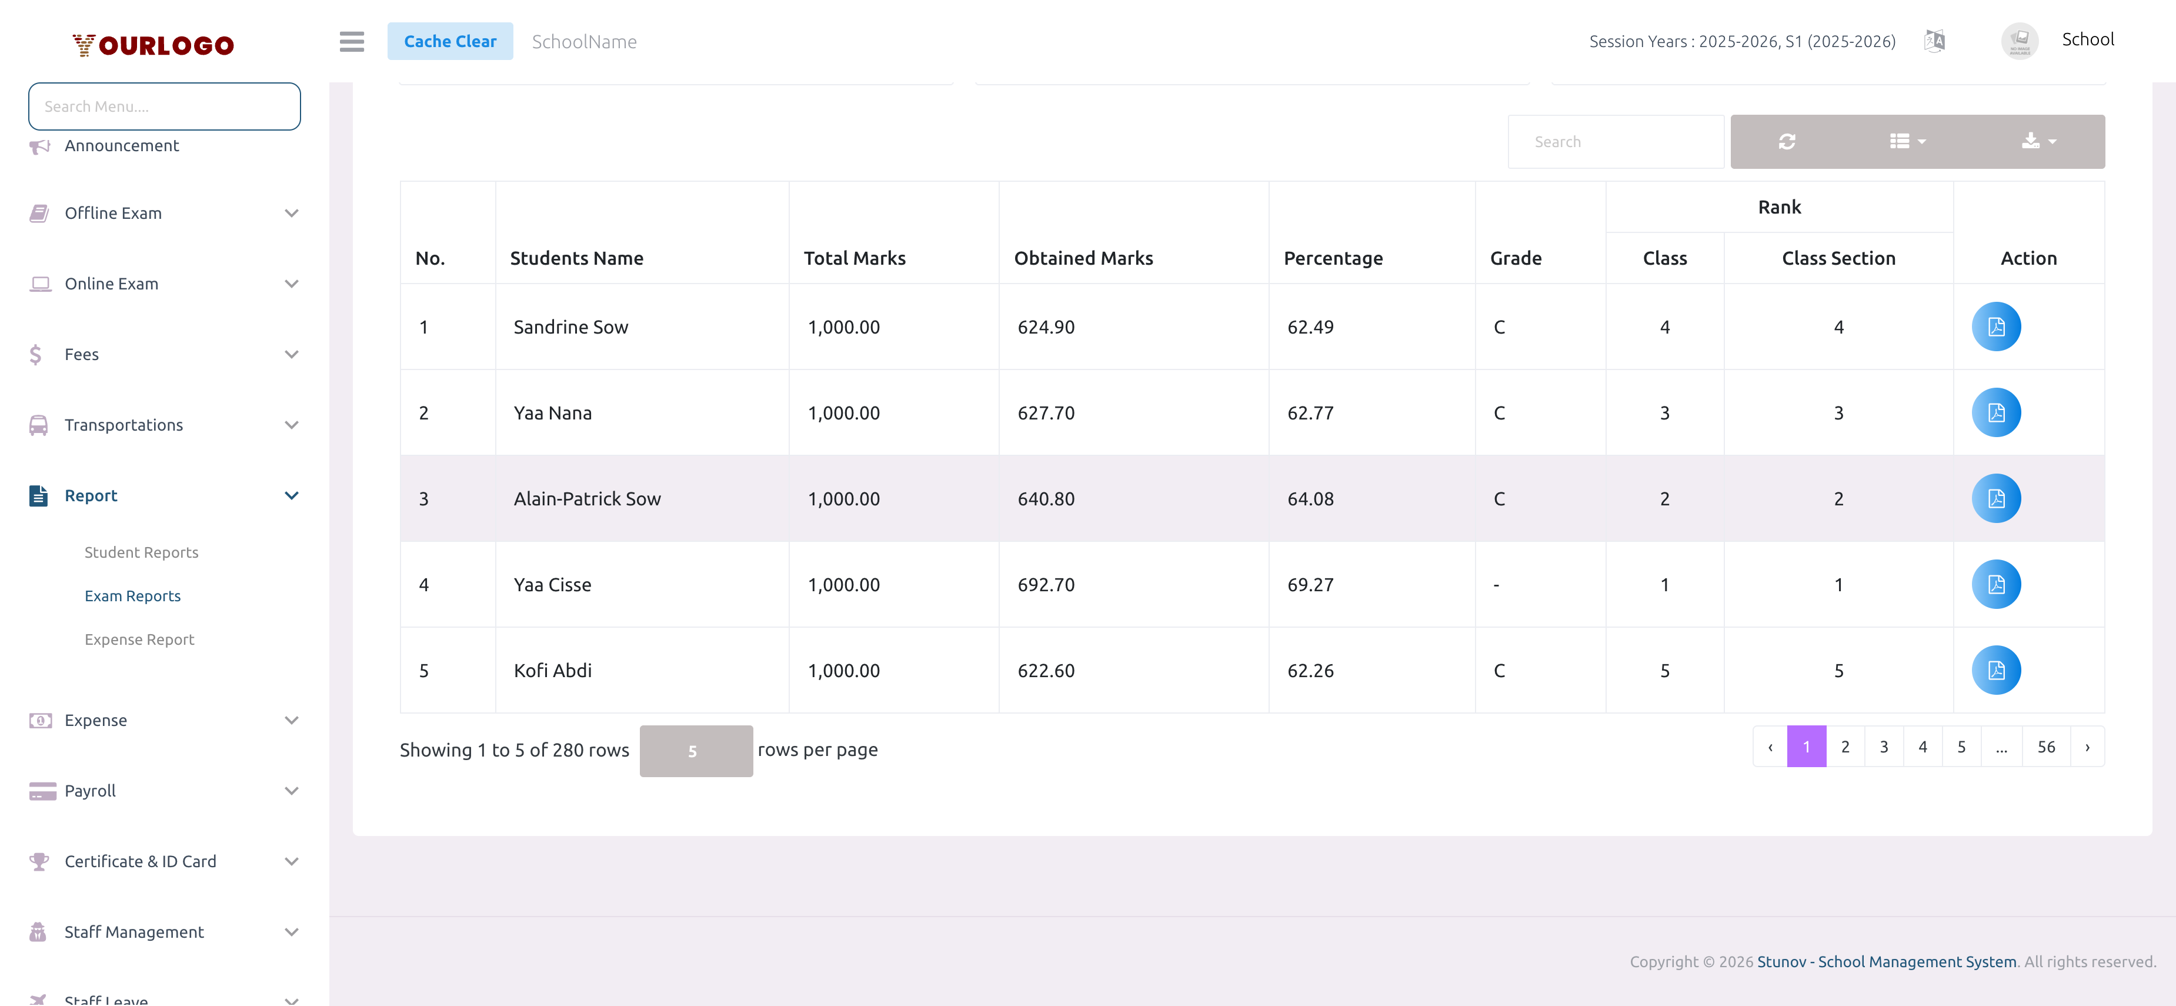Open Student Reports submenu item
Image resolution: width=2176 pixels, height=1006 pixels.
[141, 552]
